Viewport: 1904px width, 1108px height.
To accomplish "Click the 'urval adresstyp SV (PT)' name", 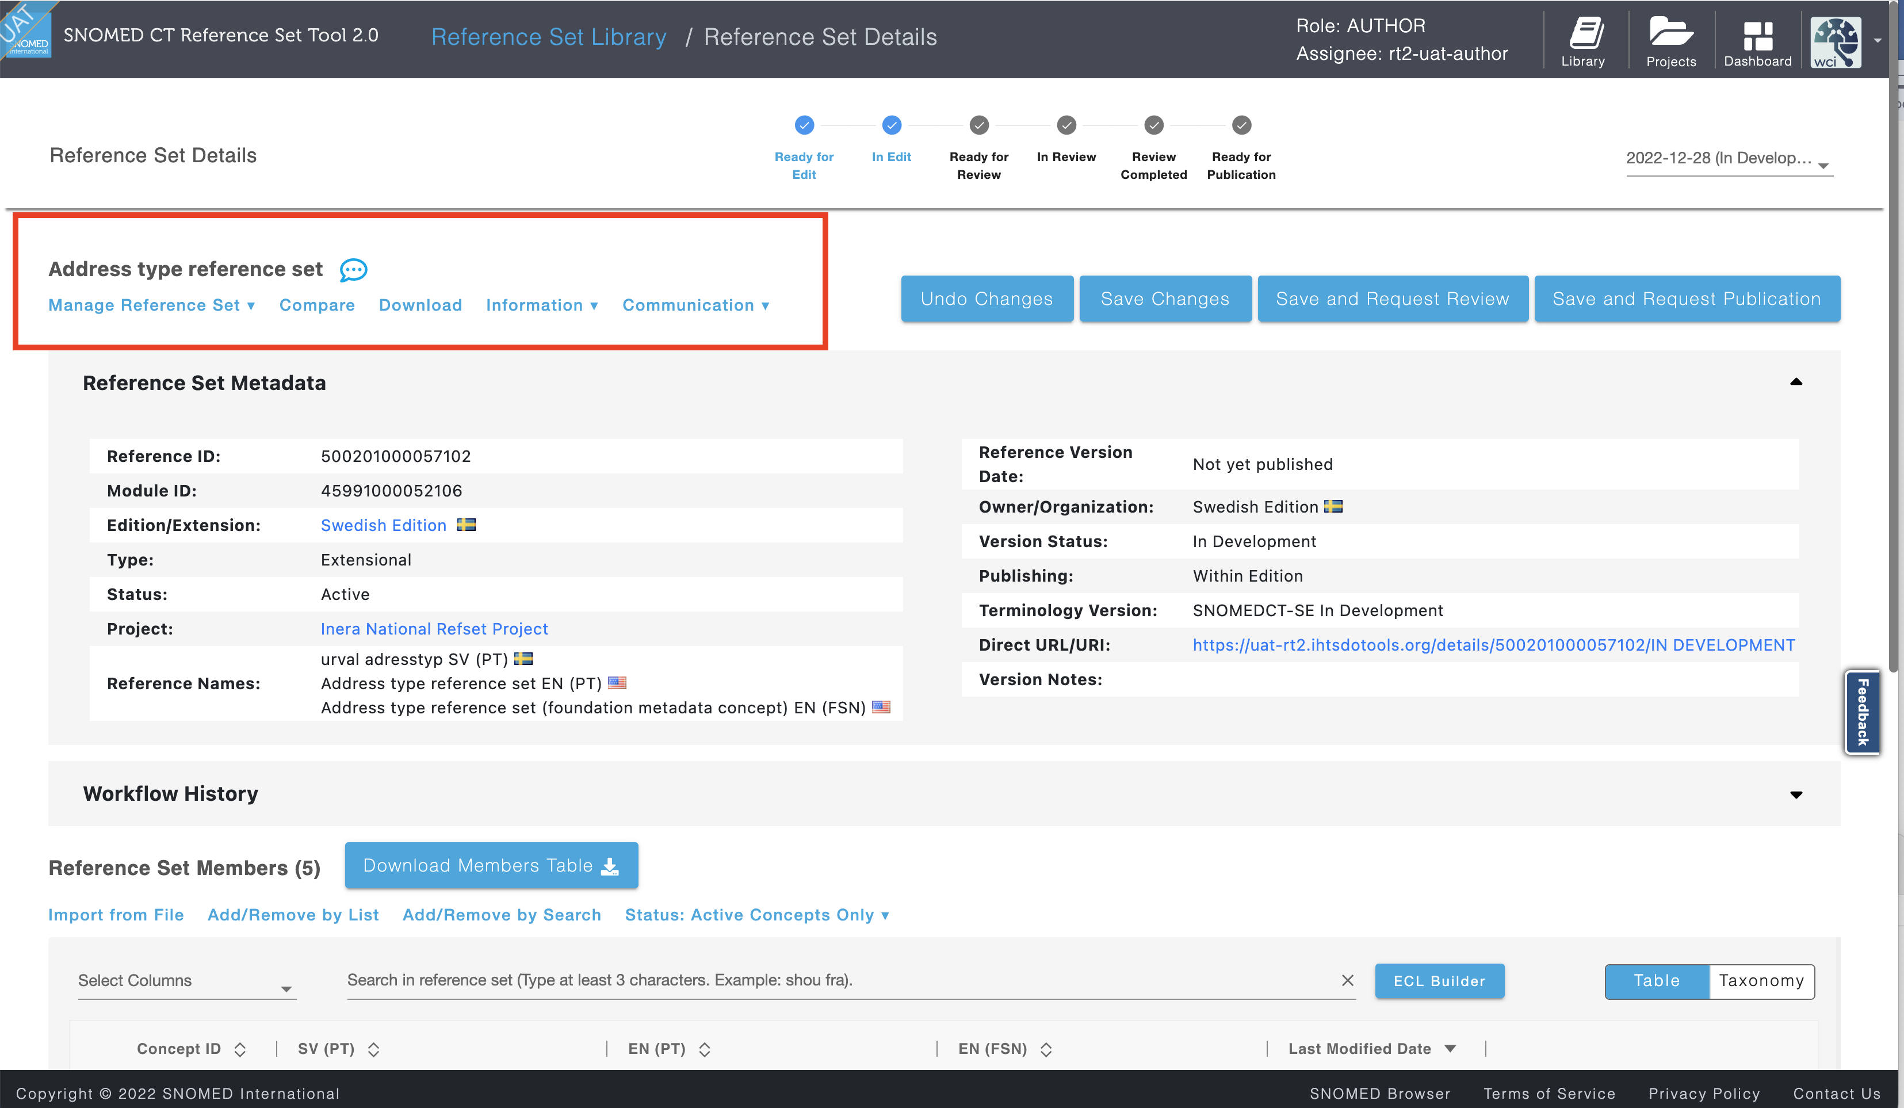I will (x=414, y=659).
